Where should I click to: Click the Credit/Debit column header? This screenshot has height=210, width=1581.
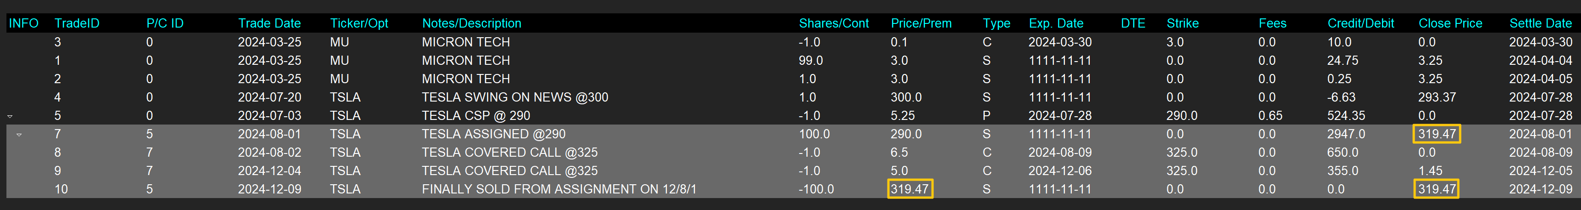click(x=1360, y=23)
